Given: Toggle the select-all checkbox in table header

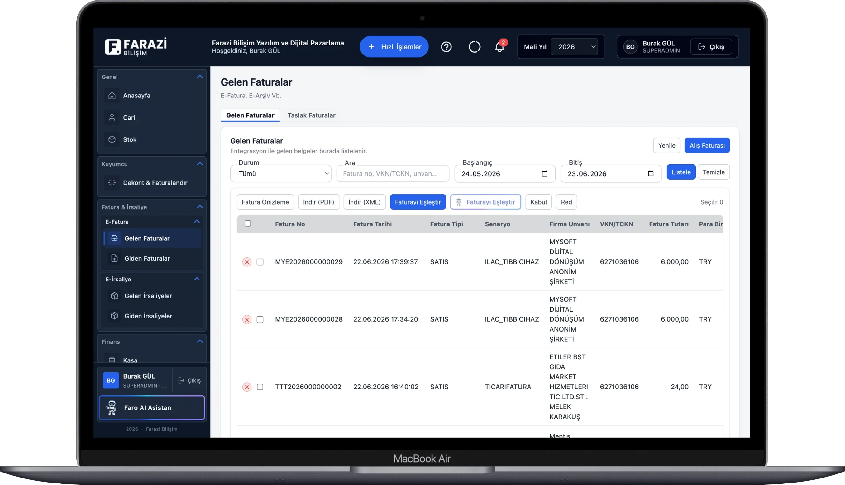Looking at the screenshot, I should point(248,224).
